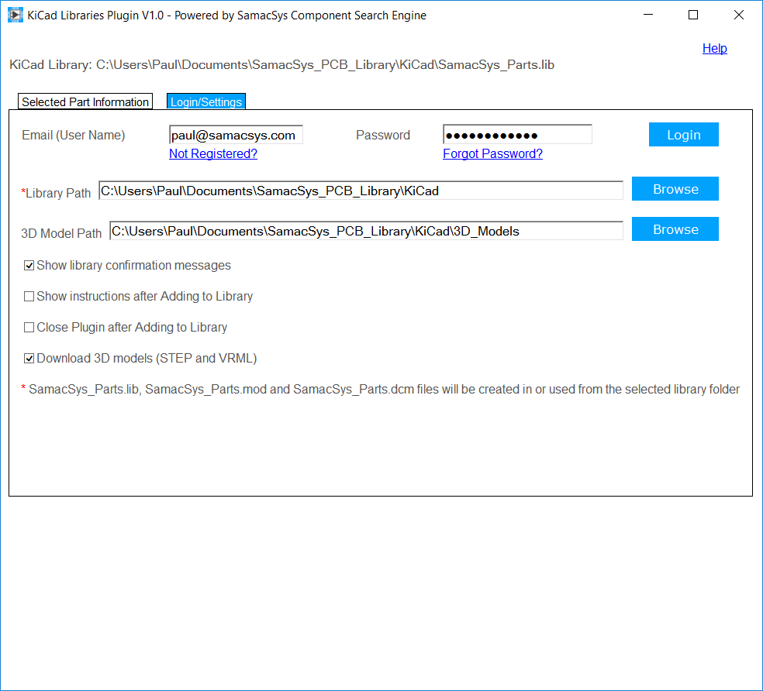763x691 pixels.
Task: Toggle Show library confirmation messages checkbox
Action: [29, 266]
